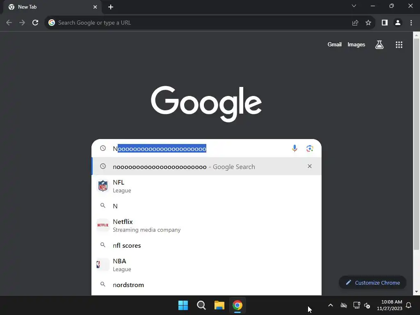
Task: Open the Chrome profile avatar menu
Action: coord(398,23)
